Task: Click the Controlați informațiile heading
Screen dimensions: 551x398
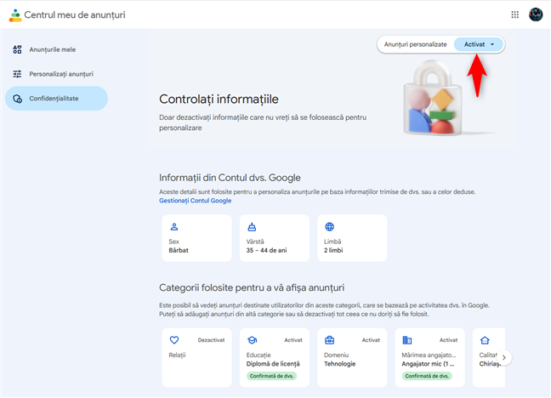Action: pos(219,99)
